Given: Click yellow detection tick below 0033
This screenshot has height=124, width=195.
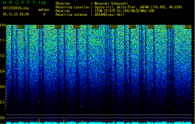Looking at the screenshot, I should pyautogui.click(x=64, y=121).
